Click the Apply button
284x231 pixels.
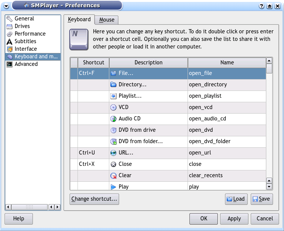tap(234, 219)
